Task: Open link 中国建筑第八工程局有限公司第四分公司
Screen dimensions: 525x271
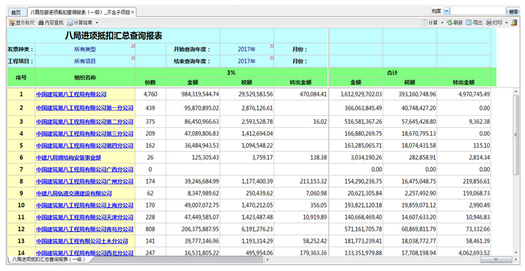Action: [x=85, y=146]
